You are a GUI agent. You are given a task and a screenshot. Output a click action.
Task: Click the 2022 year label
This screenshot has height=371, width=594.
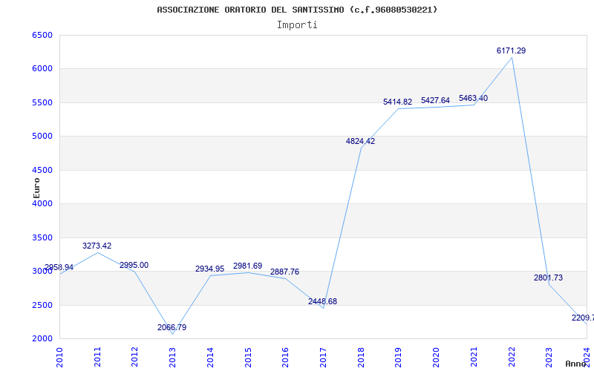click(512, 357)
